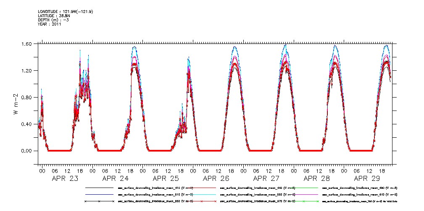Click the APR 27 date label

coord(266,178)
